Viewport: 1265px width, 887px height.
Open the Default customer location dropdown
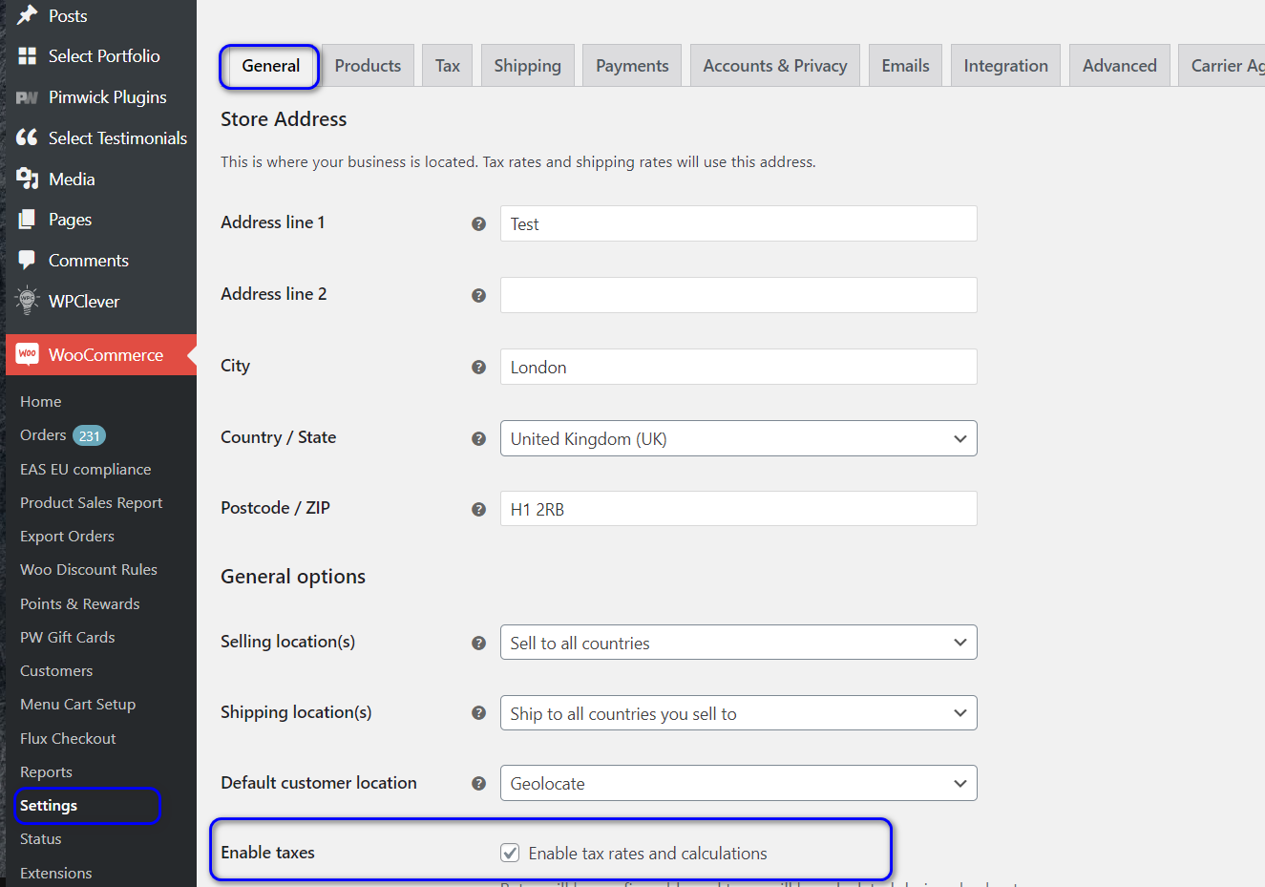(738, 783)
